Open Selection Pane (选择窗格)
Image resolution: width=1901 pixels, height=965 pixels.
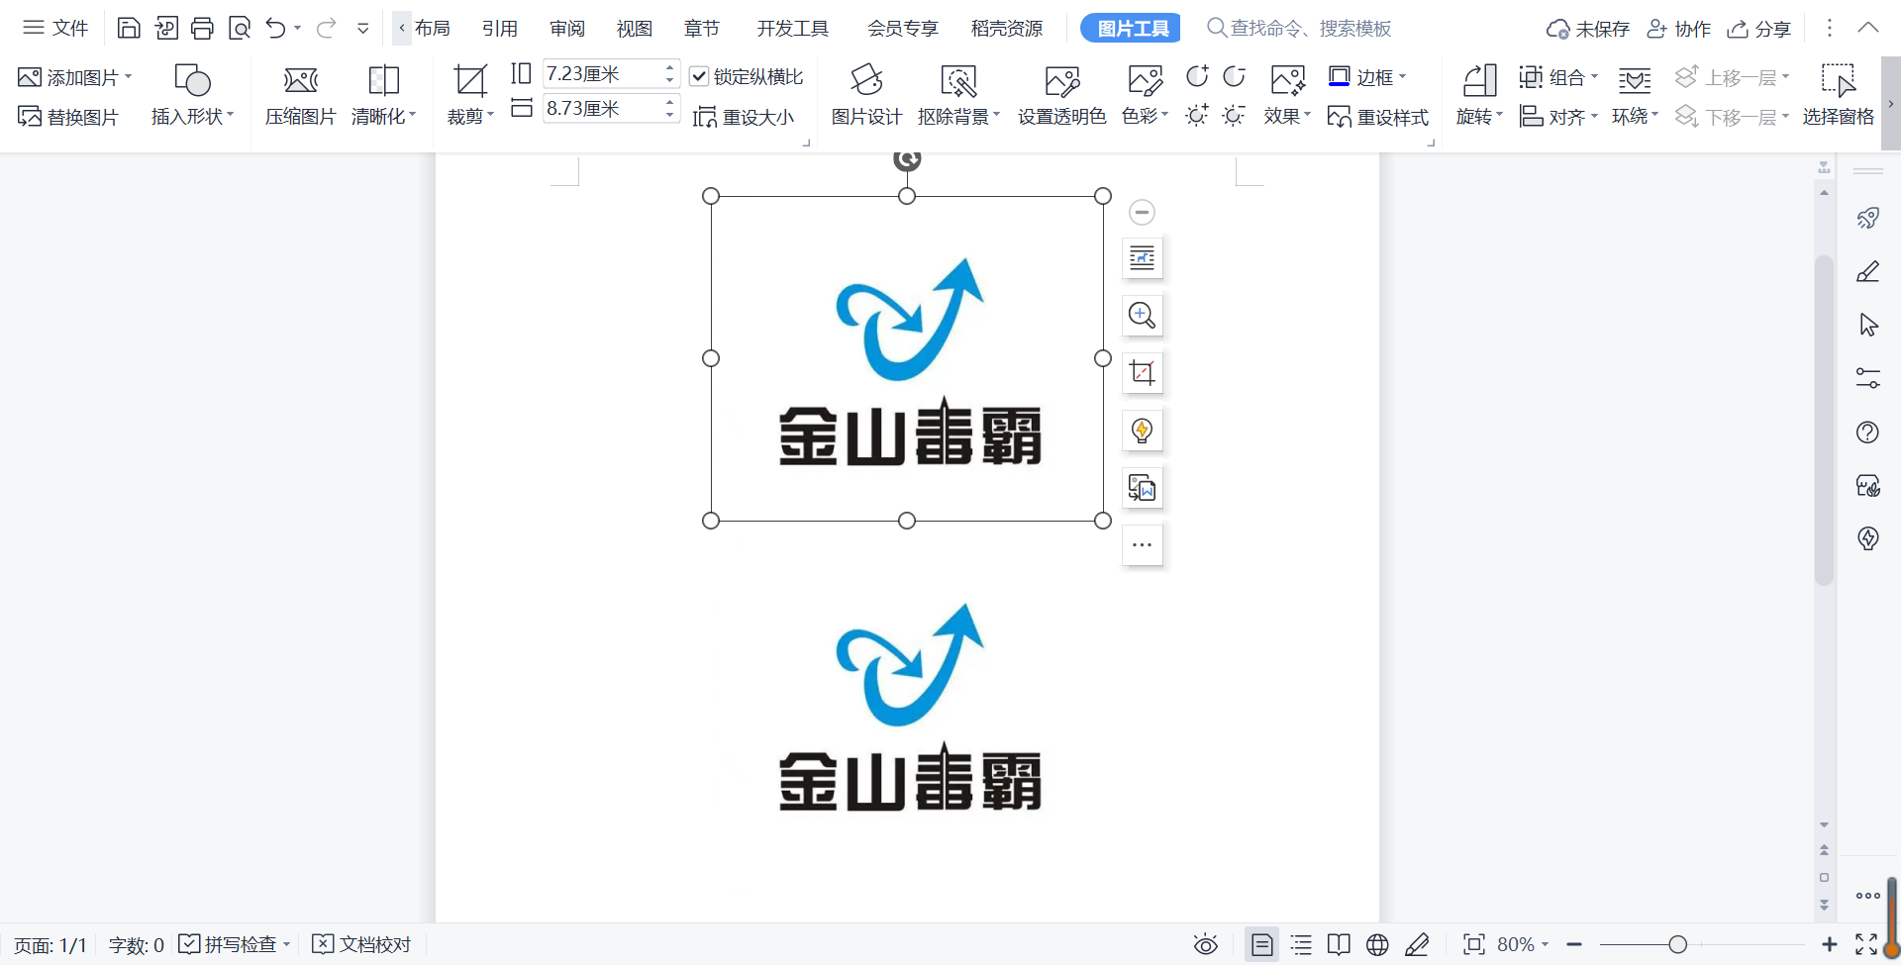[x=1838, y=96]
